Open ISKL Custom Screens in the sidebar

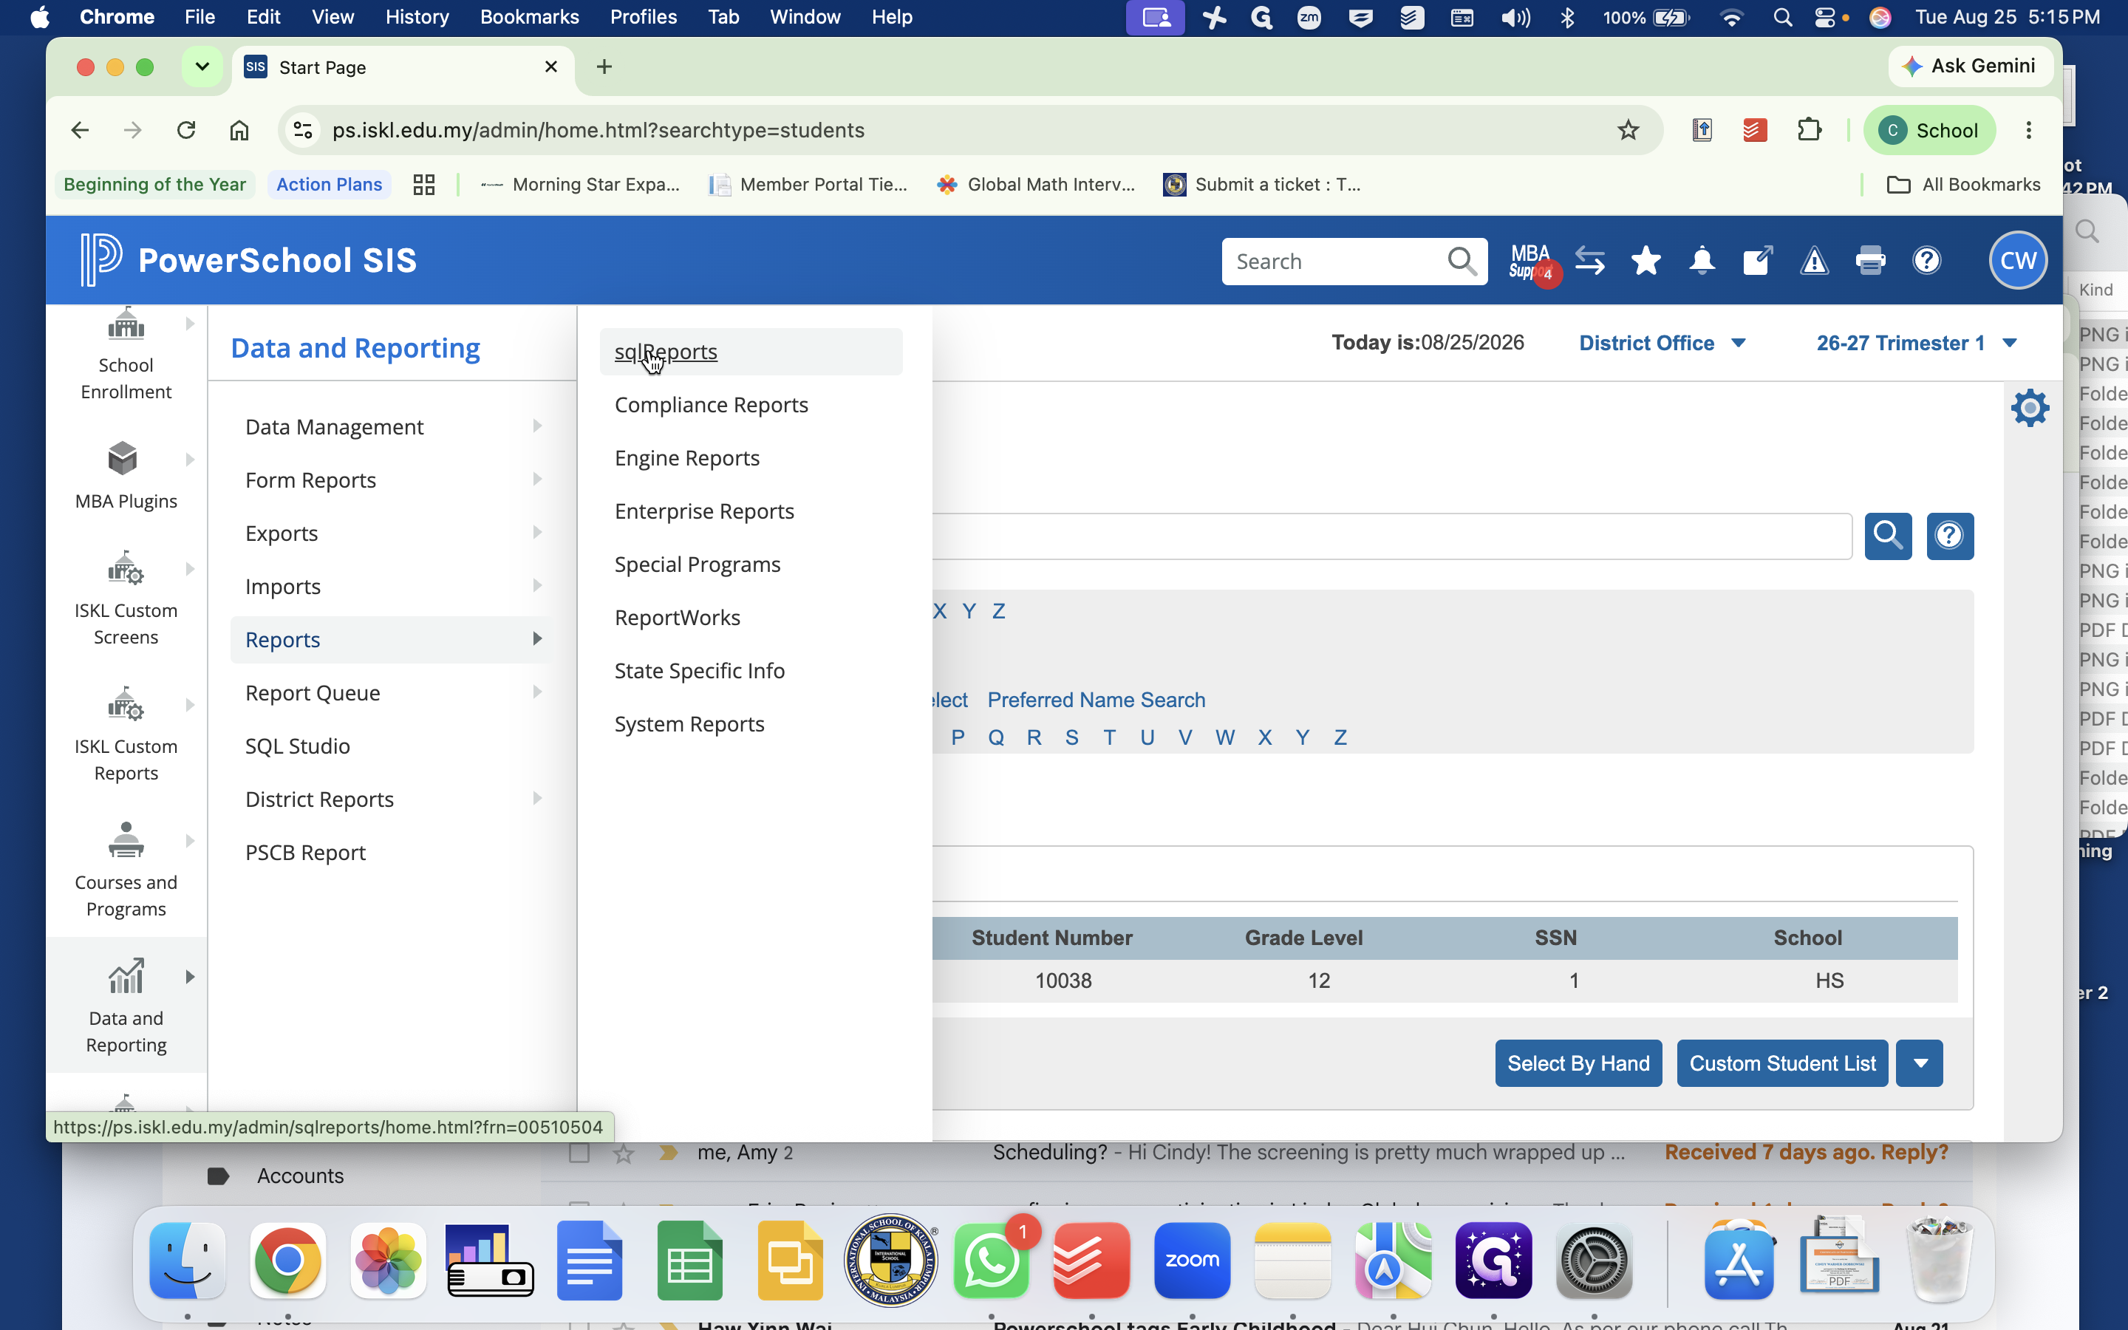click(x=126, y=598)
